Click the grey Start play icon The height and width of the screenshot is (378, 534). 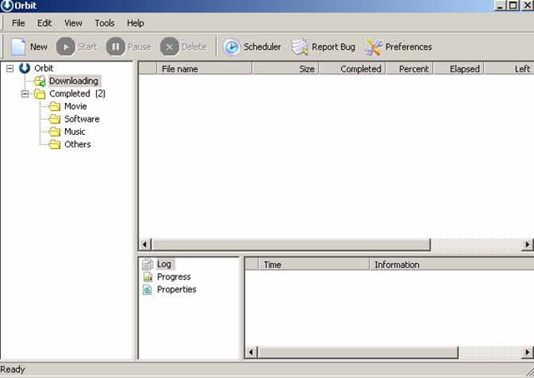point(66,47)
